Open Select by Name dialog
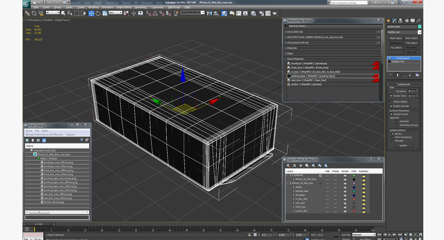Image resolution: width=444 pixels, height=240 pixels. tap(70, 13)
